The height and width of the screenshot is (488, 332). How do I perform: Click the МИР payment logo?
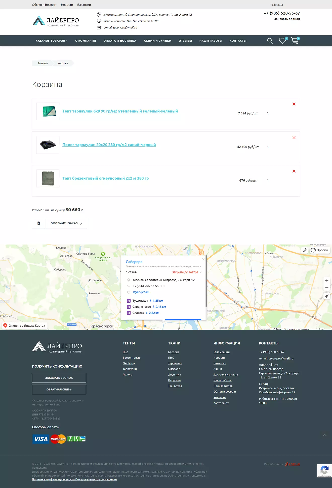click(x=76, y=439)
